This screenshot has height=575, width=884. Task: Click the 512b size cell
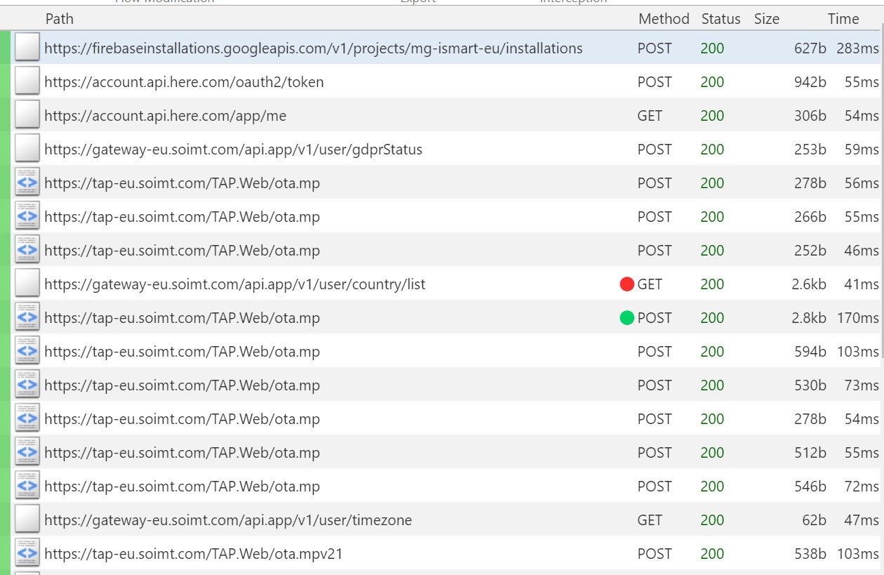(810, 453)
